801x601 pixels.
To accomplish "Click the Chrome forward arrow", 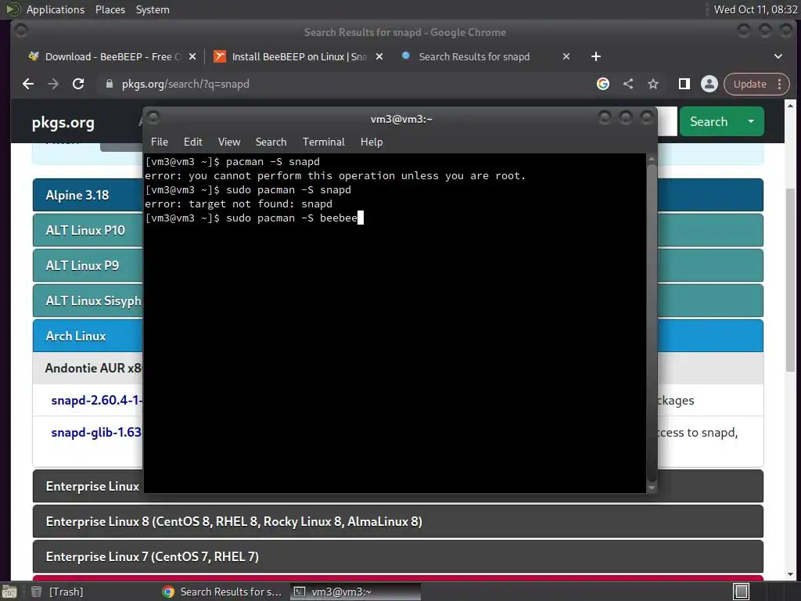I will point(53,84).
